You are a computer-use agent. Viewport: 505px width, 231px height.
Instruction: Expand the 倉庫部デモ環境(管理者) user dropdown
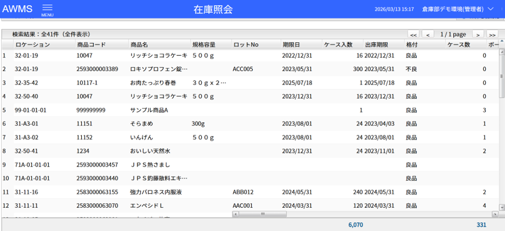click(x=457, y=9)
